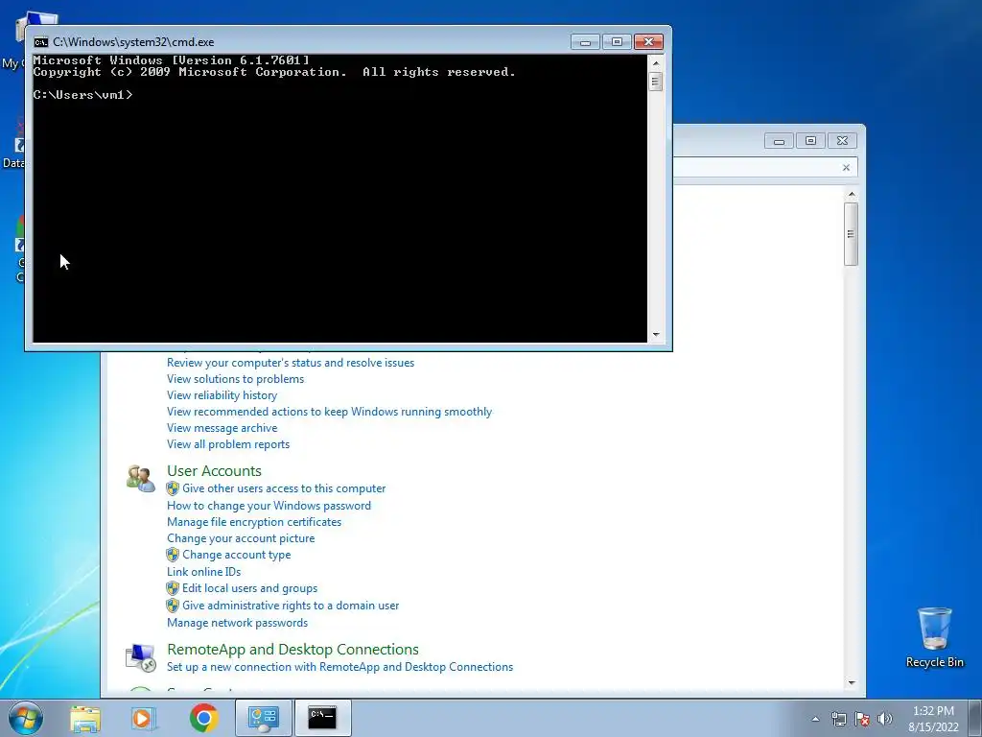Image resolution: width=982 pixels, height=737 pixels.
Task: Click Control Panel scrollbar up arrow
Action: (852, 194)
